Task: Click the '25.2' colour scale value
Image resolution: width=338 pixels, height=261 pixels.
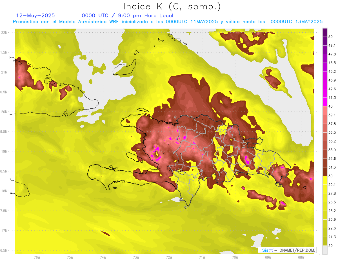Action: 332,211
